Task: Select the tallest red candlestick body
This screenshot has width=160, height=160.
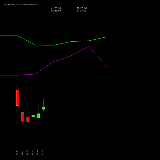Action: click(18, 98)
